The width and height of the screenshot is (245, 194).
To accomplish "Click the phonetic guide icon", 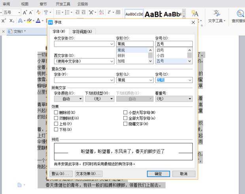I will [45, 12].
